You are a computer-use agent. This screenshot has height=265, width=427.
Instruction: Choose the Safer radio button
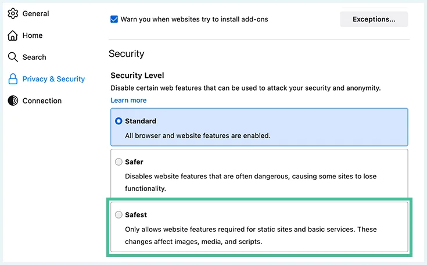click(119, 162)
